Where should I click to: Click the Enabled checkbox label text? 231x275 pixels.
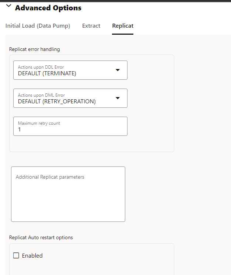click(32, 255)
